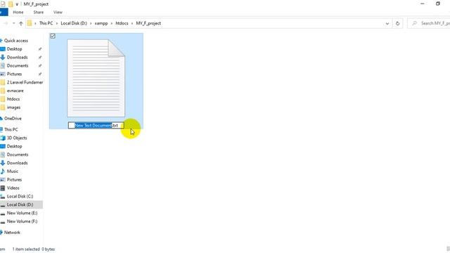Screen dimensions: 450x253
Task: Open the Home ribbon tab
Action: [18, 13]
